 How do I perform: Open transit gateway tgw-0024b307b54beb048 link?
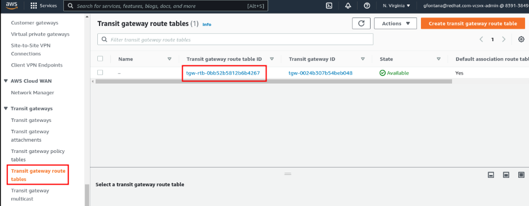pyautogui.click(x=320, y=73)
